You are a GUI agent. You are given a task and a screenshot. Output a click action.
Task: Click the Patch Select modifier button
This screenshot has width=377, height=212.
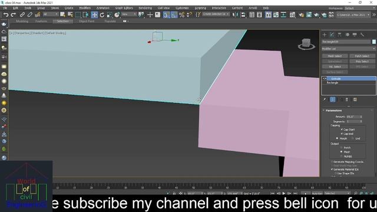(x=362, y=56)
